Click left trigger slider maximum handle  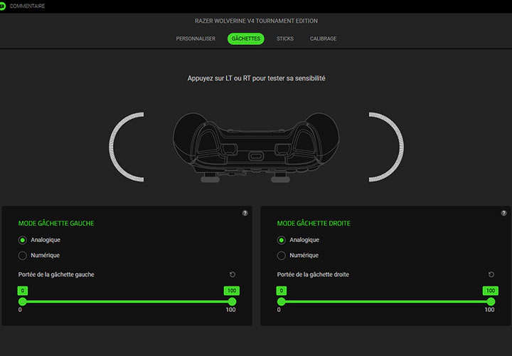point(232,301)
